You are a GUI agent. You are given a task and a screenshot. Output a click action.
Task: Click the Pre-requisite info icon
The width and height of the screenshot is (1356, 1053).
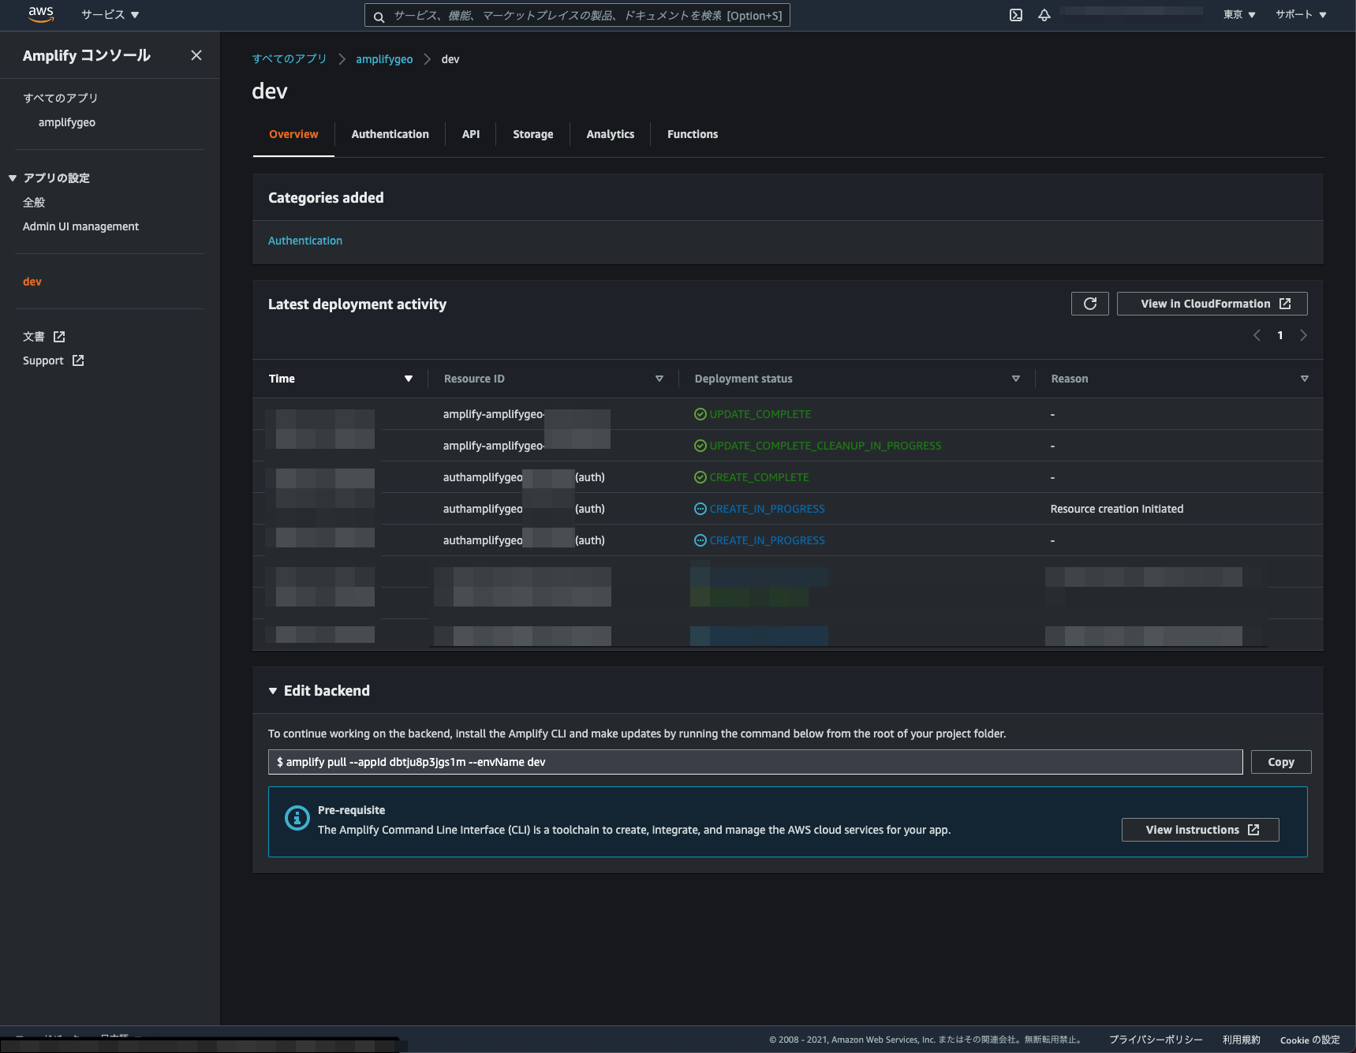tap(297, 819)
